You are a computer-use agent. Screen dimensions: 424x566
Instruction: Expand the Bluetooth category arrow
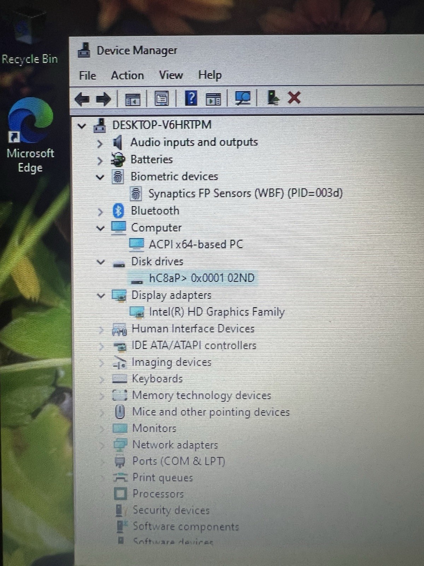(100, 212)
